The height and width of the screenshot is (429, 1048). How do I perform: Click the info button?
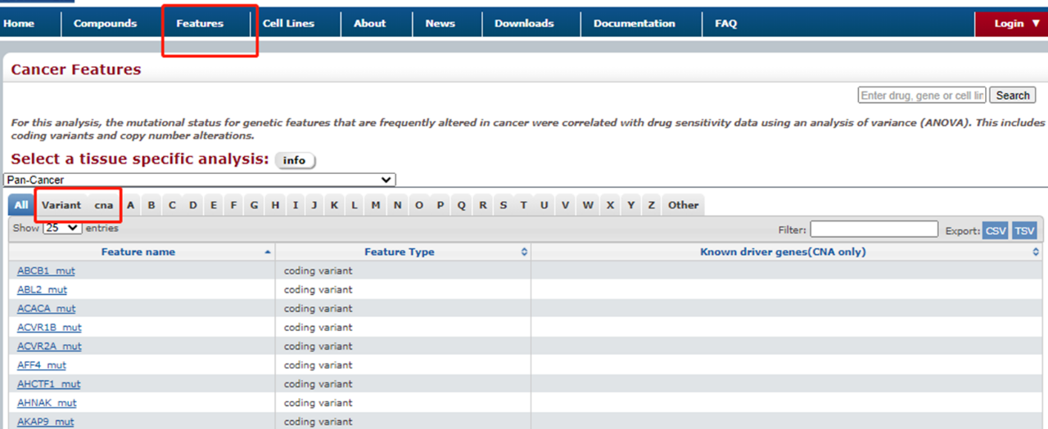click(x=295, y=160)
